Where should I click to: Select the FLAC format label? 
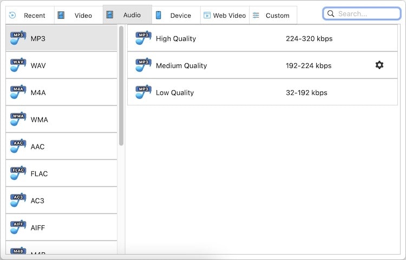click(39, 174)
